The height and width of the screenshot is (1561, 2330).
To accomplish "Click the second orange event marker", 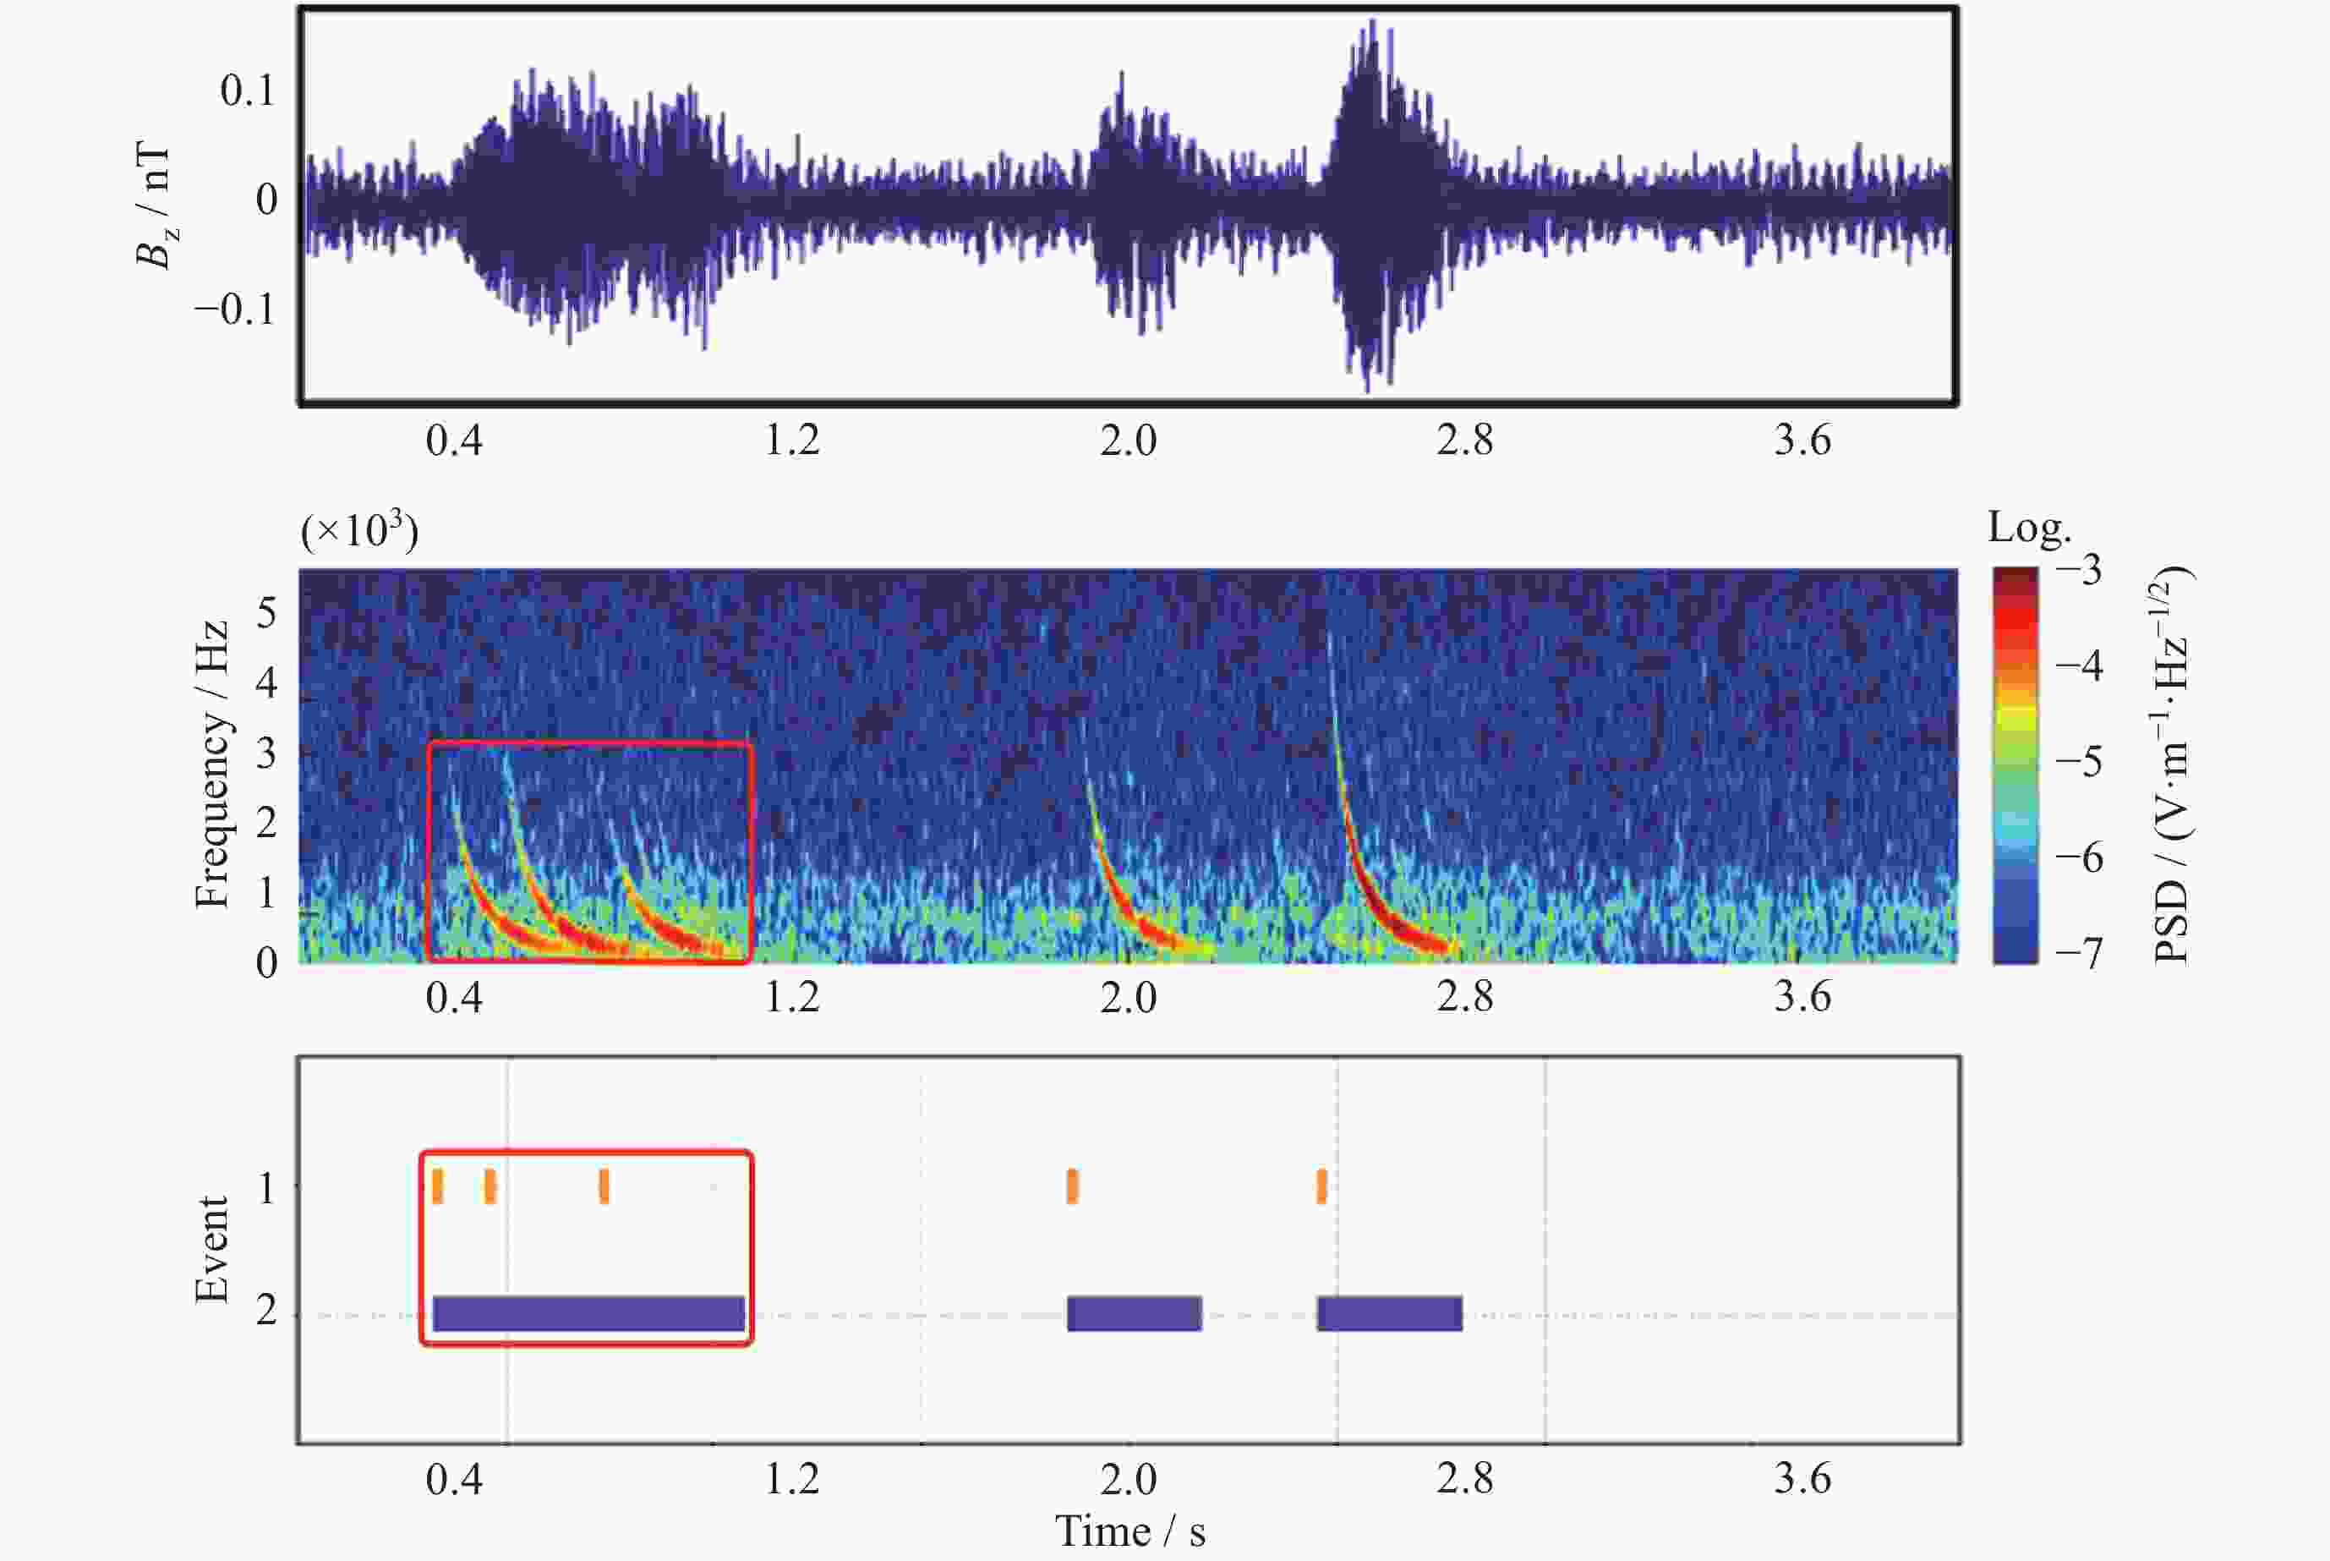I will (x=490, y=1186).
